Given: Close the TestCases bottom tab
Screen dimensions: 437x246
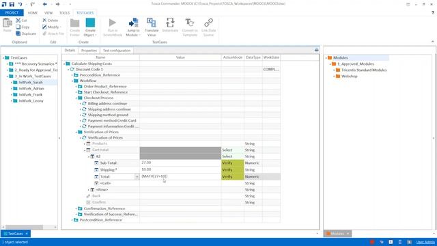Looking at the screenshot, I should click(x=27, y=234).
